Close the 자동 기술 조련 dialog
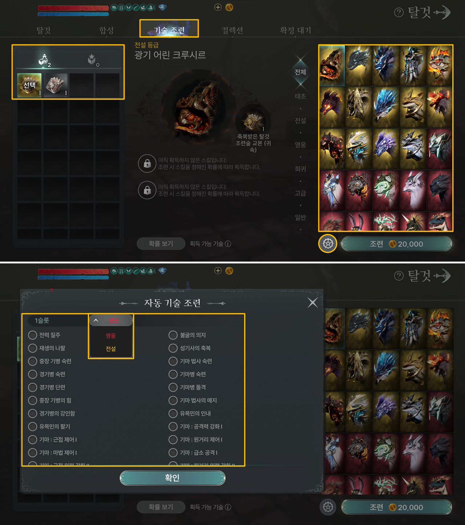The width and height of the screenshot is (465, 525). point(312,303)
